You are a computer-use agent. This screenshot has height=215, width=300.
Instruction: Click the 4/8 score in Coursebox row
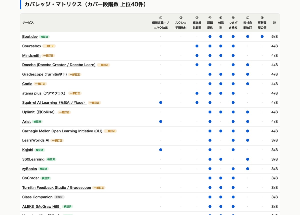click(274, 46)
